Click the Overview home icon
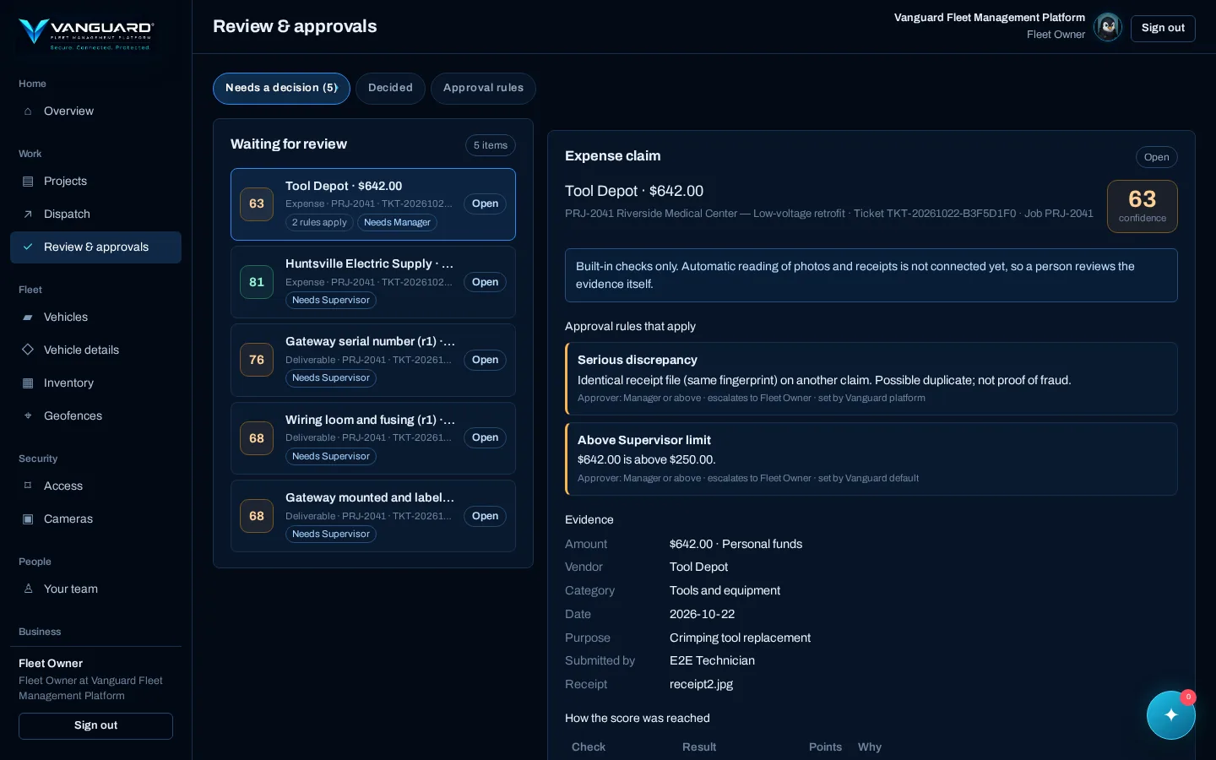1216x760 pixels. [x=28, y=111]
